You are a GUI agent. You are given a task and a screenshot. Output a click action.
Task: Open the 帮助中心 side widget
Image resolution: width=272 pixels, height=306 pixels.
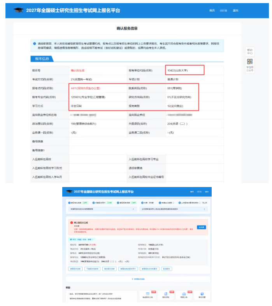click(250, 52)
